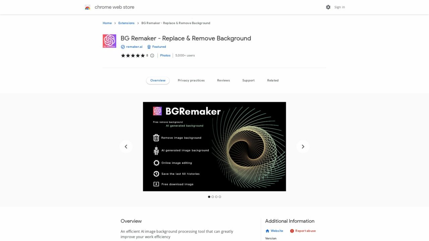The image size is (429, 241).
Task: Open the settings gear menu
Action: [x=328, y=7]
